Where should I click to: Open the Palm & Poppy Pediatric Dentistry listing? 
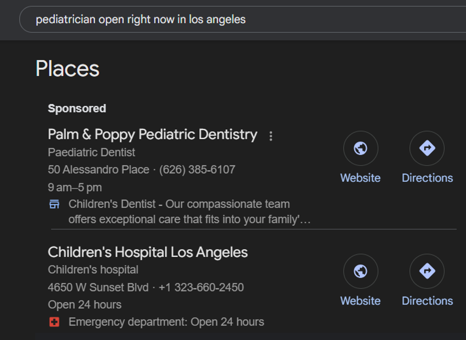point(152,134)
